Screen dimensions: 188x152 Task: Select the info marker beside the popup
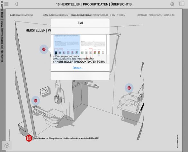(44, 49)
